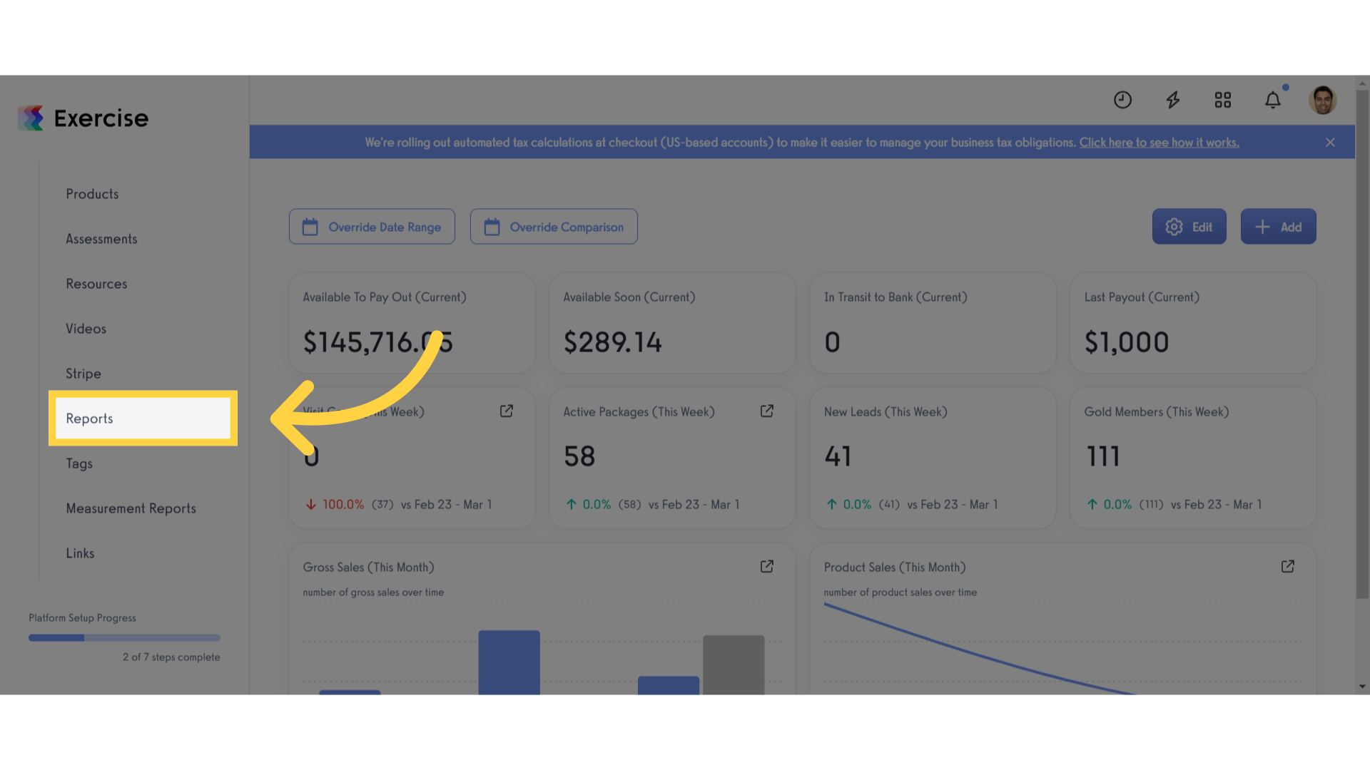Open Stripe in the sidebar
Screen dimensions: 1370x770
pos(83,374)
